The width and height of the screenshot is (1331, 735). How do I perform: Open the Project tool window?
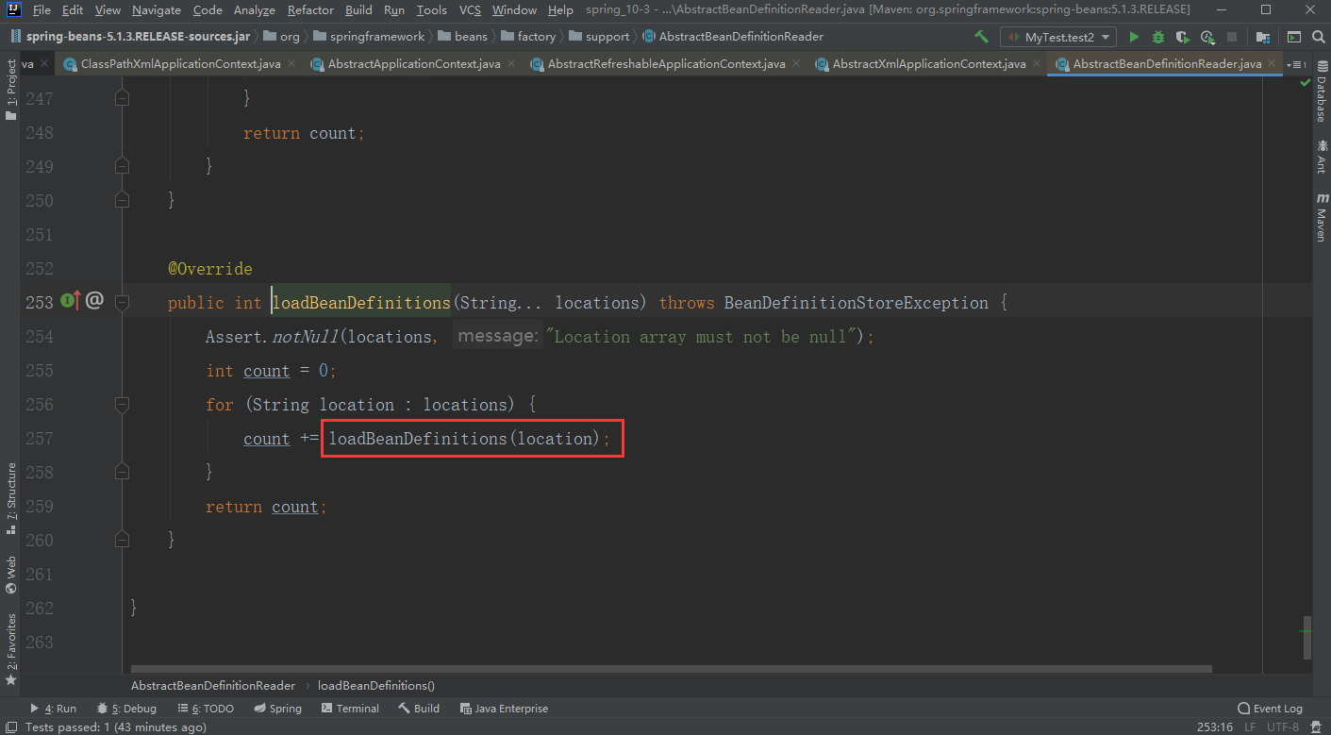[x=10, y=90]
